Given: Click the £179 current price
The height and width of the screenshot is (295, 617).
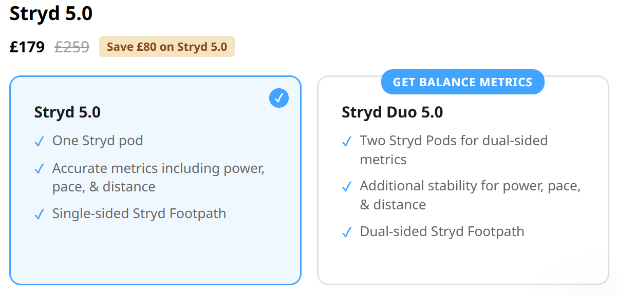Looking at the screenshot, I should click(27, 47).
